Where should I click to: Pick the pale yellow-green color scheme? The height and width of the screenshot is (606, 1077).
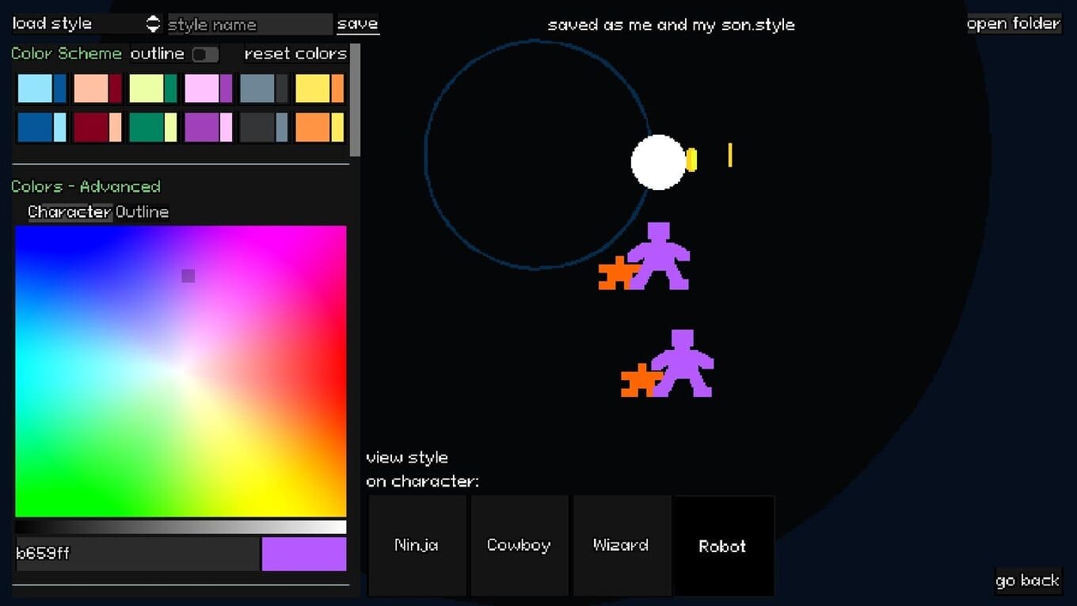153,89
